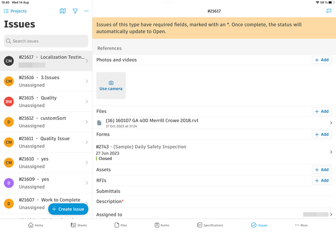Screen dimensions: 336x233
Task: Click the Submittals row
Action: 214,191
